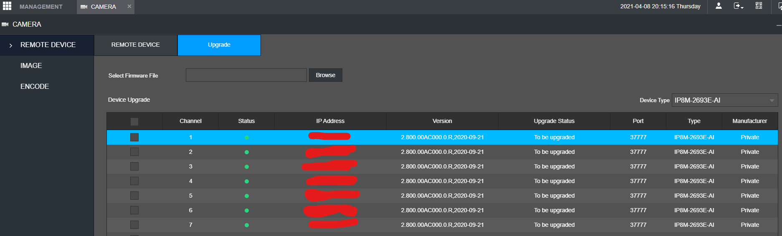Check the box for channel 7

click(134, 225)
